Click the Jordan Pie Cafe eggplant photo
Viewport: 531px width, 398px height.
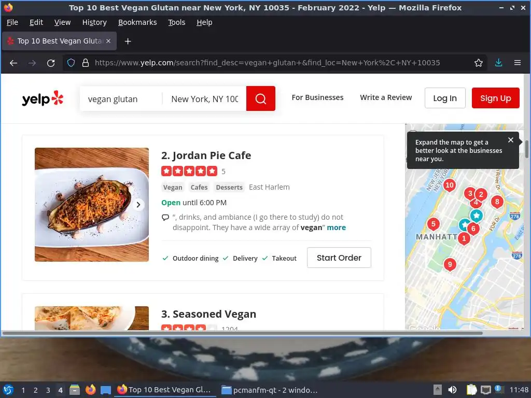coord(92,205)
